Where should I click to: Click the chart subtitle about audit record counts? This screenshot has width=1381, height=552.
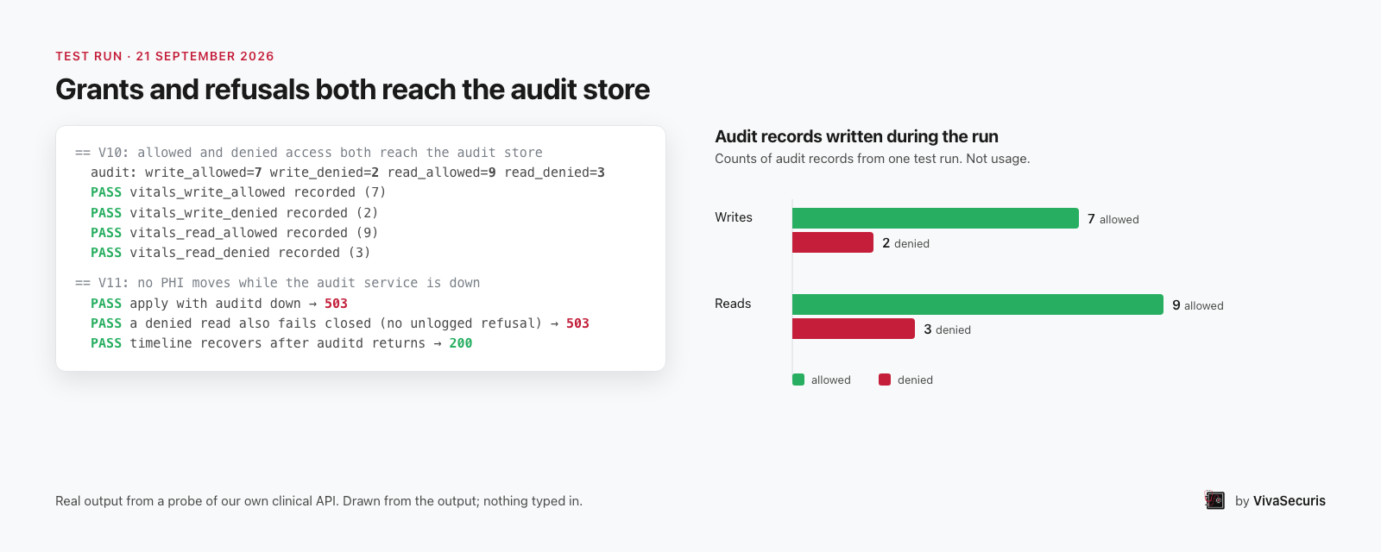(873, 159)
